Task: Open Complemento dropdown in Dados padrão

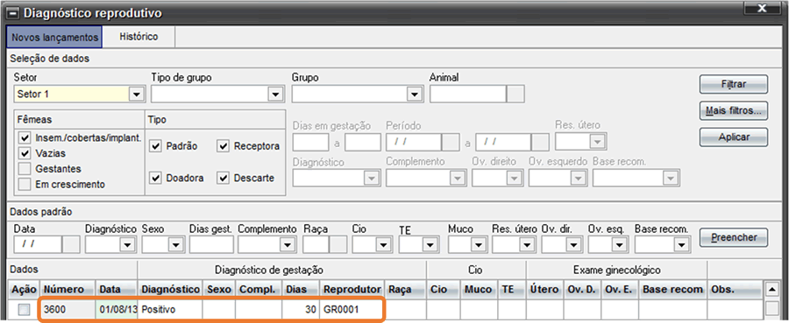Action: (x=288, y=244)
